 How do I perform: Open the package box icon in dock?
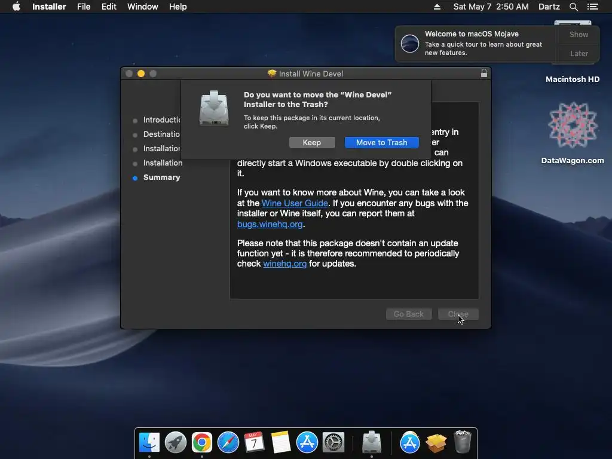[436, 443]
